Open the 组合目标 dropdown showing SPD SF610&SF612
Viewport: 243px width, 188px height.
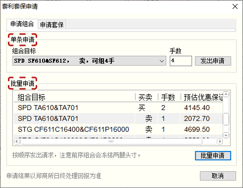coord(89,61)
